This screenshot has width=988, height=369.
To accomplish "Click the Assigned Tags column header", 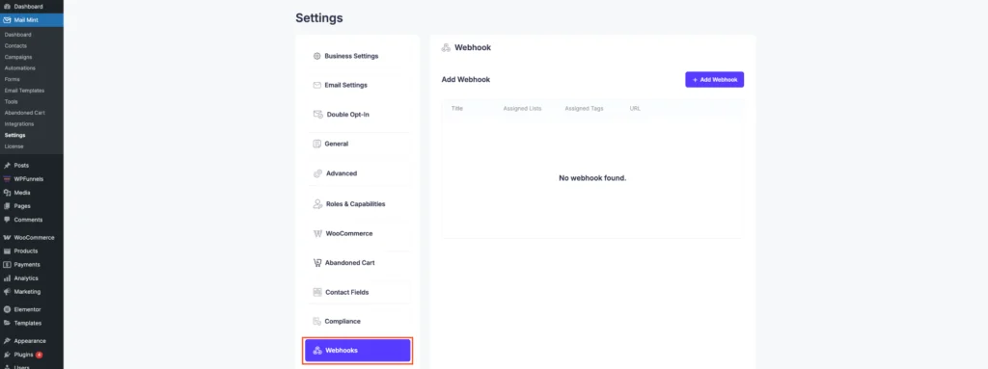I will click(x=584, y=108).
